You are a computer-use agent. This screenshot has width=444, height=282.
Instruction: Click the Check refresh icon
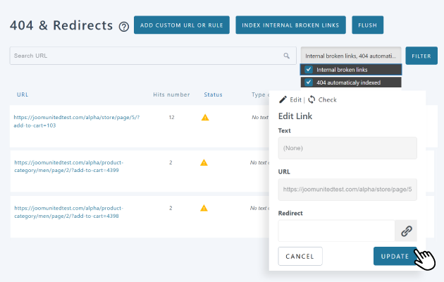312,99
